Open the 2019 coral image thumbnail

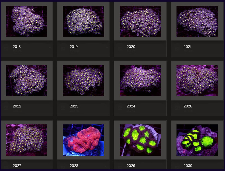click(x=84, y=21)
